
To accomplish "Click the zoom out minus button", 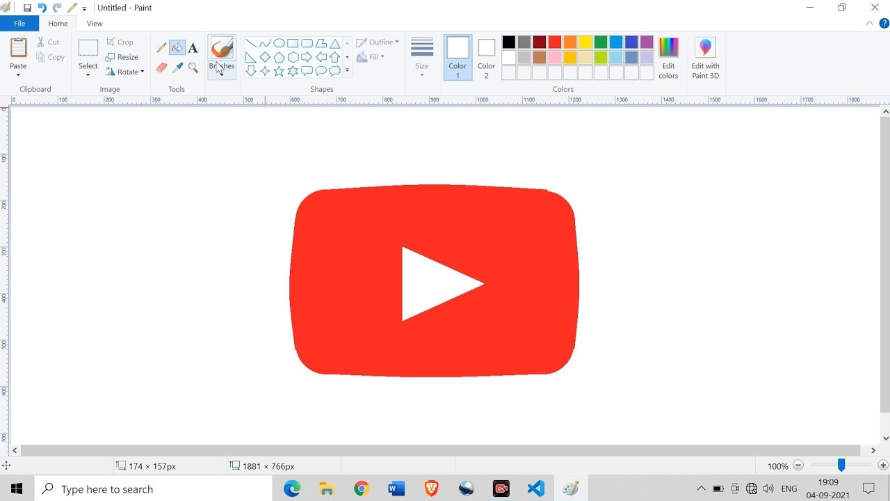I will point(798,466).
